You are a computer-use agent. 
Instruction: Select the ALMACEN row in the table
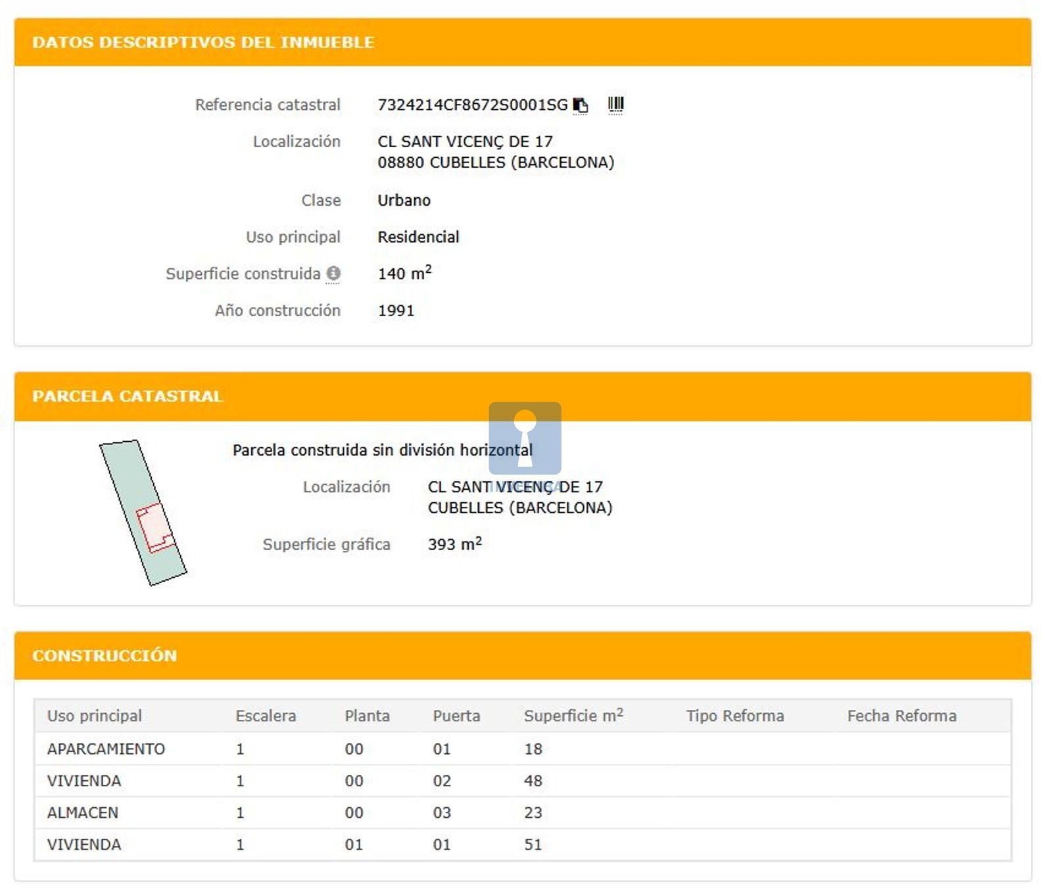click(83, 813)
